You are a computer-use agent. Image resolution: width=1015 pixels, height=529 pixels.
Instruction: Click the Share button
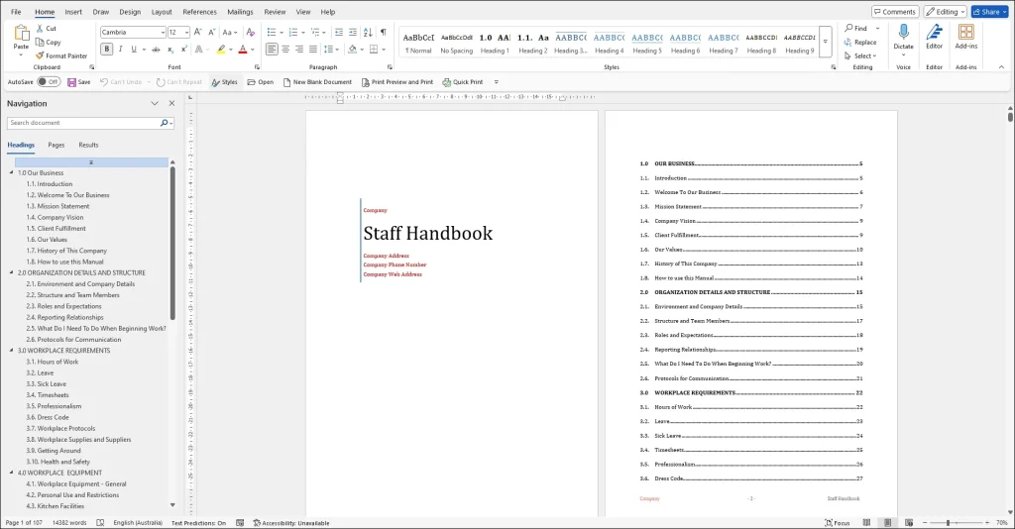pyautogui.click(x=990, y=12)
